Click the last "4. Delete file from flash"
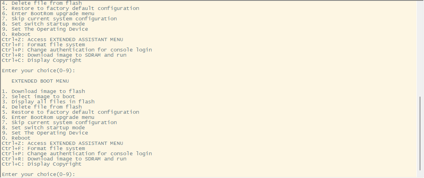Image resolution: width=424 pixels, height=178 pixels. click(x=41, y=107)
